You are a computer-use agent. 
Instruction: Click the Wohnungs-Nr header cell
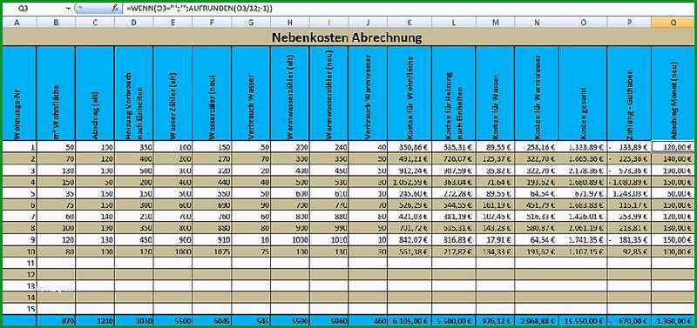pos(19,93)
